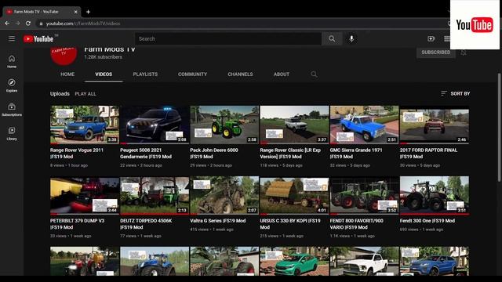502x282 pixels.
Task: Open Fendt 300 One video thumbnail
Action: tap(434, 195)
